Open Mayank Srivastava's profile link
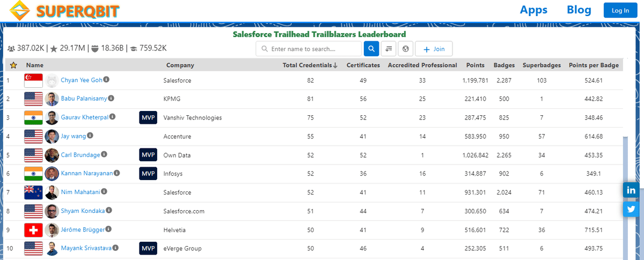 tap(86, 248)
